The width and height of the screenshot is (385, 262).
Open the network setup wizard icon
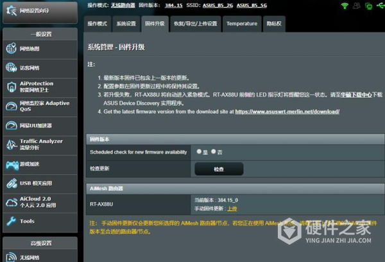pos(12,10)
